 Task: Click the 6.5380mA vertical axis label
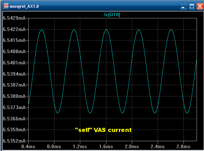pyautogui.click(x=14, y=96)
